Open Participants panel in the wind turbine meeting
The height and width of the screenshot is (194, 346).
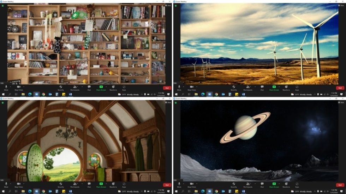pos(247,87)
